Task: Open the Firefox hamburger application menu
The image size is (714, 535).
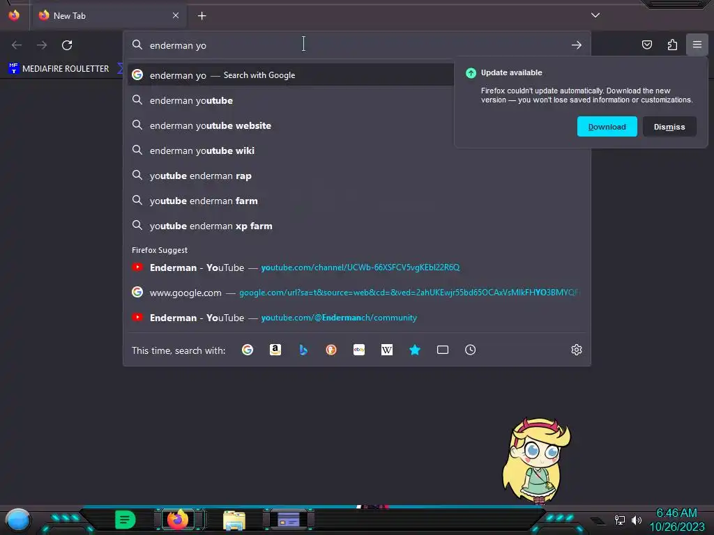Action: [x=697, y=45]
